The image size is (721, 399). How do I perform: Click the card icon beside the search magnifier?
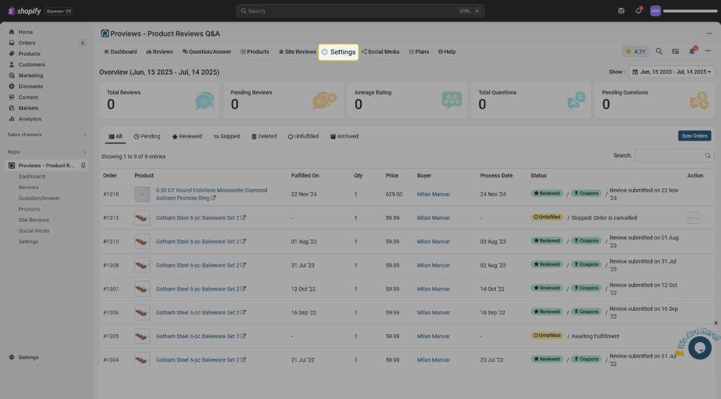pos(676,52)
